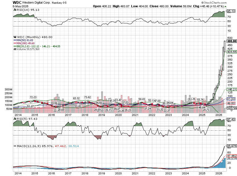Click the black MACD line swatch in legend
Image resolution: width=237 pixels, height=176 pixels.
tap(15, 146)
